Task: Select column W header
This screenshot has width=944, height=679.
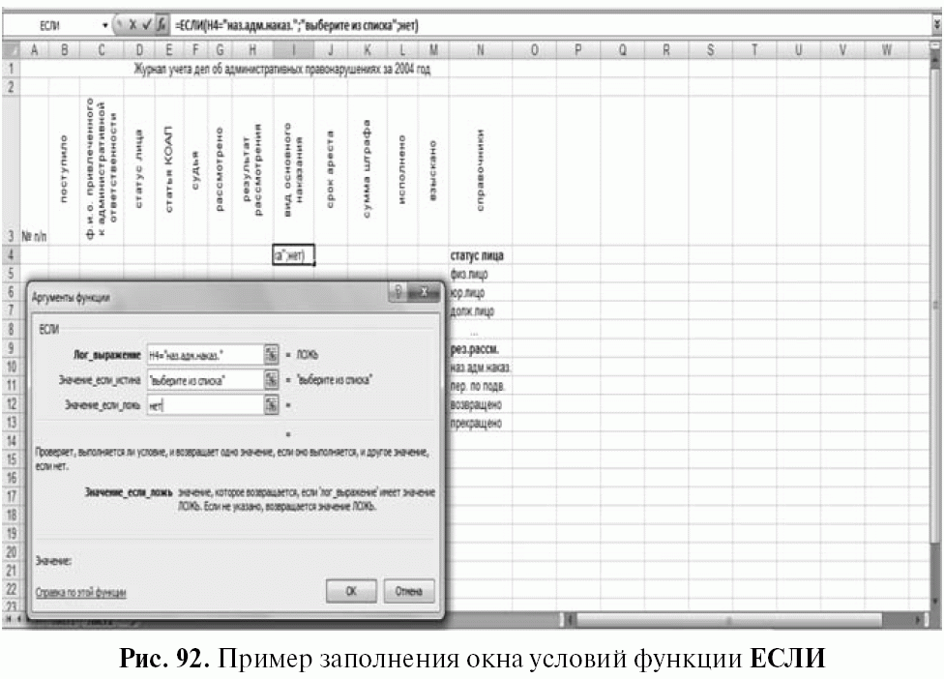Action: tap(887, 50)
